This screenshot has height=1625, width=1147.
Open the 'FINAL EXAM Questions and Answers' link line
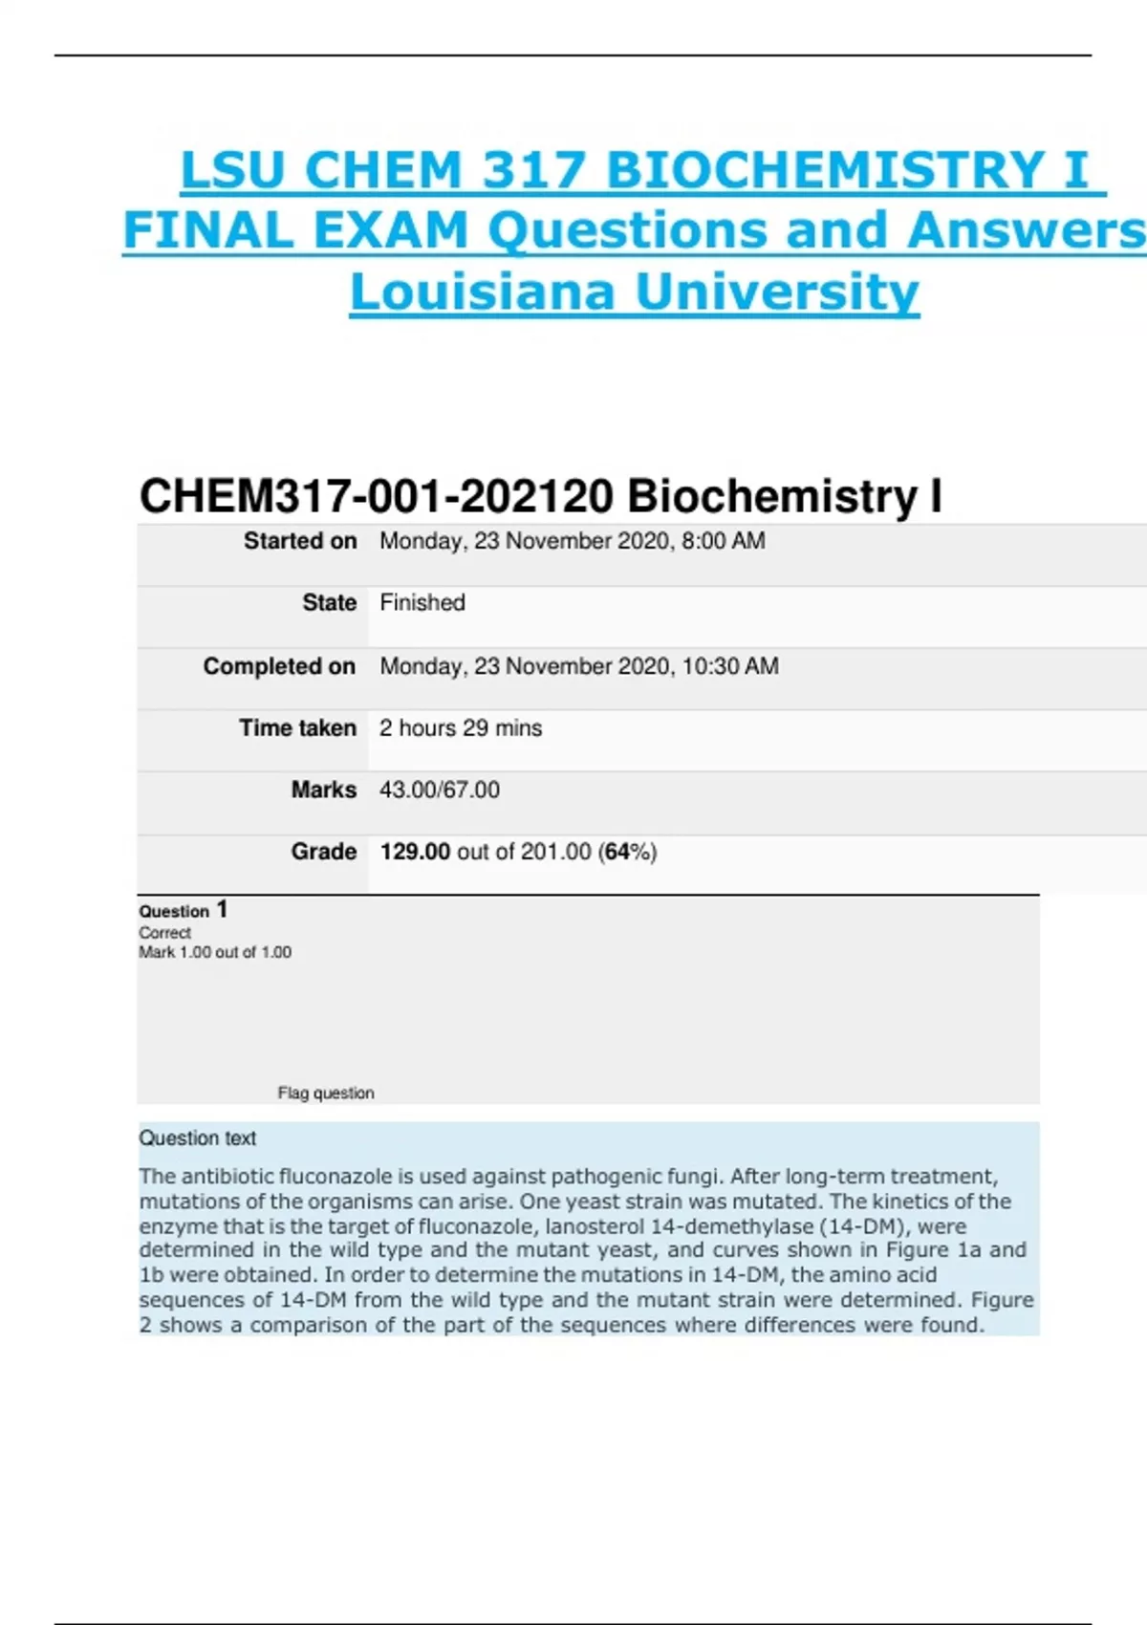635,230
